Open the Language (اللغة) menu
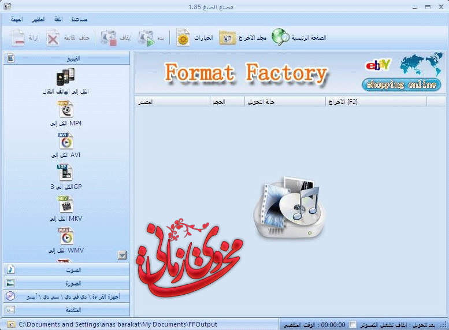The height and width of the screenshot is (330, 449). click(58, 20)
